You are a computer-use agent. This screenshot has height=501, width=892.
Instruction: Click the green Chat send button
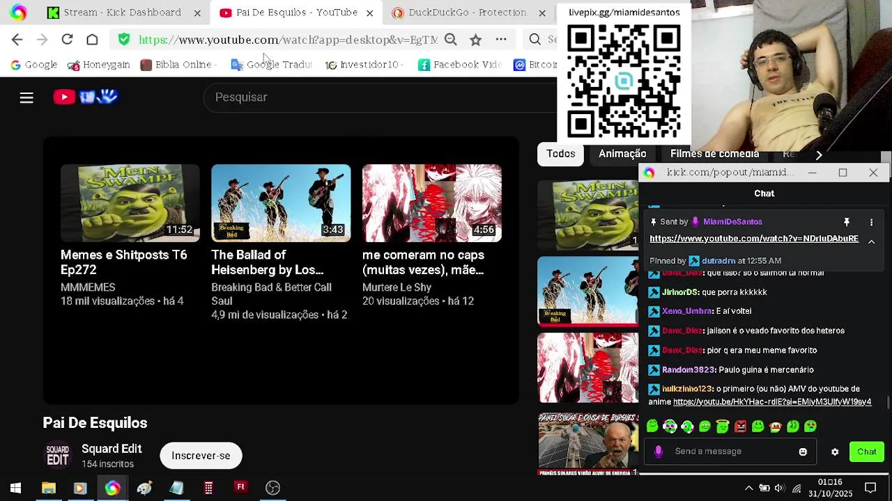coord(867,452)
